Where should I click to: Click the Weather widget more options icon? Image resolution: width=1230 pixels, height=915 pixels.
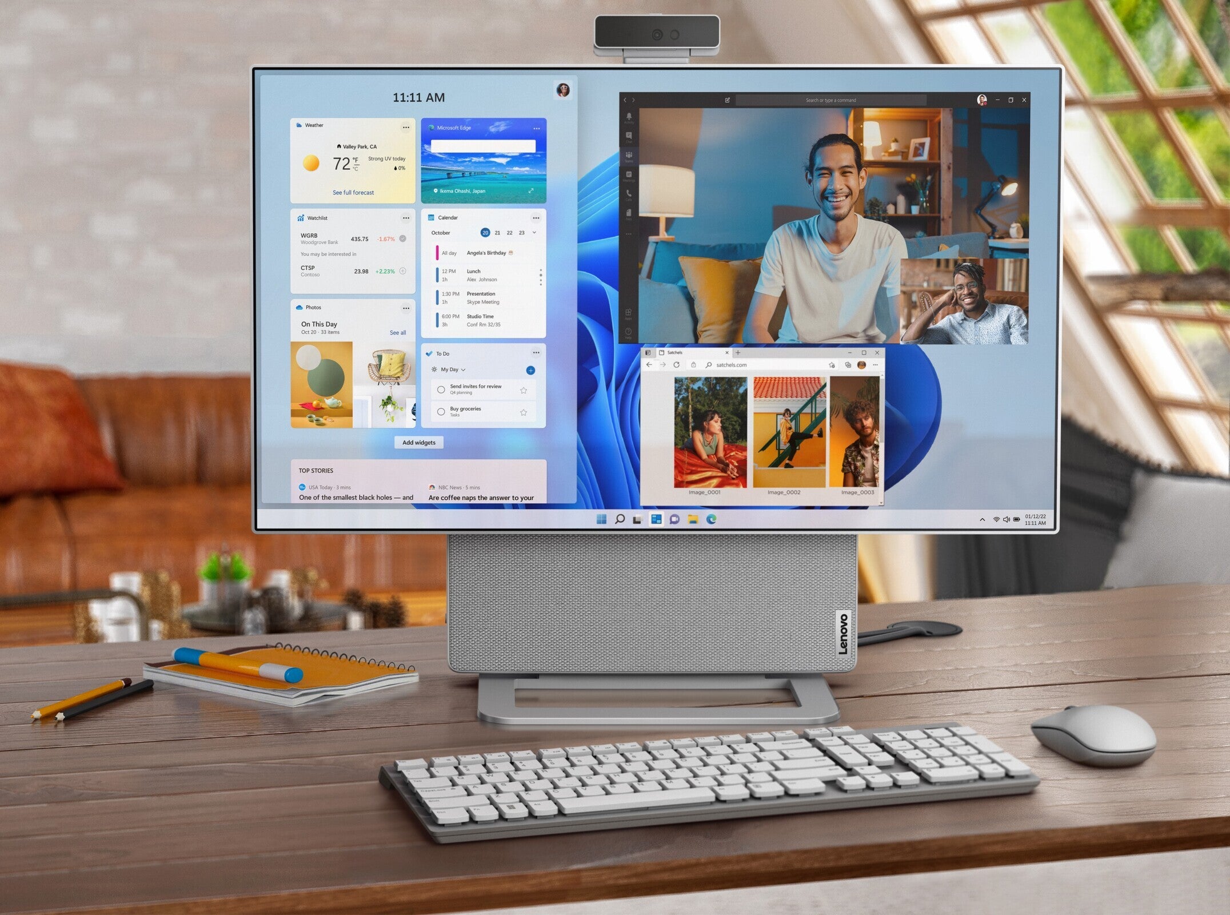(x=405, y=126)
